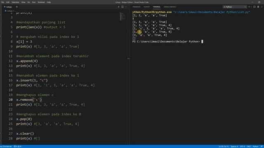Click the code minimap preview
The height and width of the screenshot is (148, 264).
123,16
